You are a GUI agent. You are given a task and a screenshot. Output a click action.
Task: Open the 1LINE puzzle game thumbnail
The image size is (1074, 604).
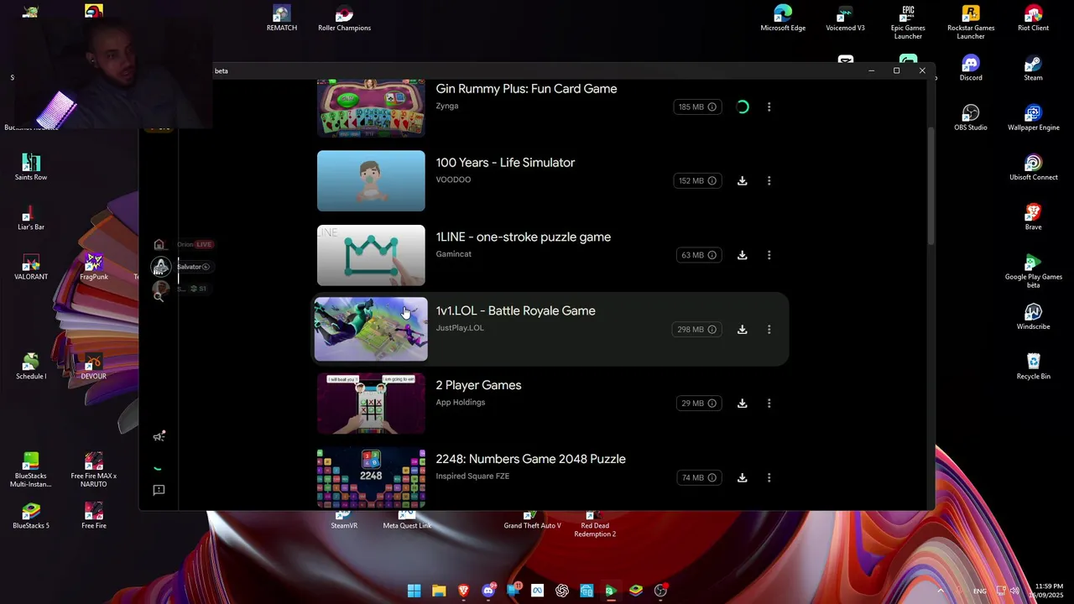coord(371,255)
